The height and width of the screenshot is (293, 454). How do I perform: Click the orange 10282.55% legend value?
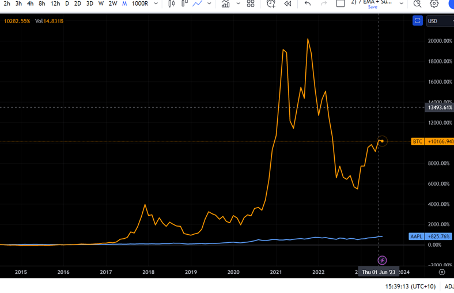[17, 21]
